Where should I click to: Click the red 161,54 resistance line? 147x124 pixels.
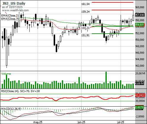[x=113, y=2]
